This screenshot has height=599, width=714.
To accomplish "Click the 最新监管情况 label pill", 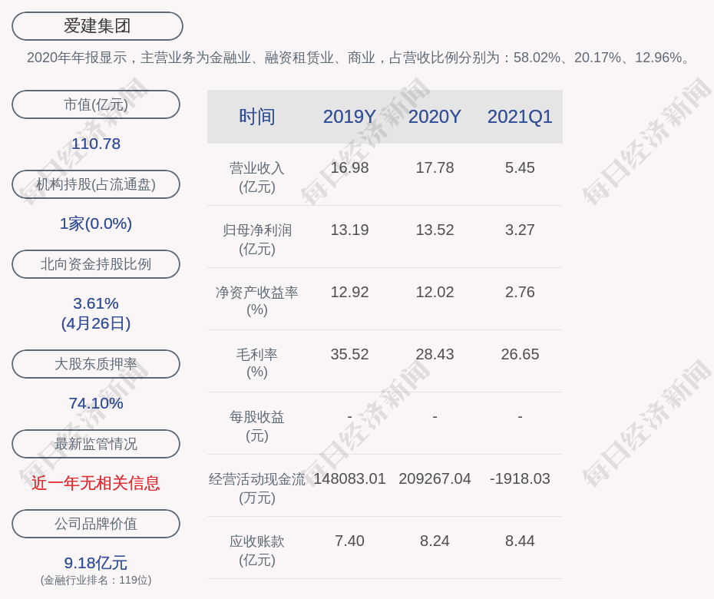I will point(96,444).
